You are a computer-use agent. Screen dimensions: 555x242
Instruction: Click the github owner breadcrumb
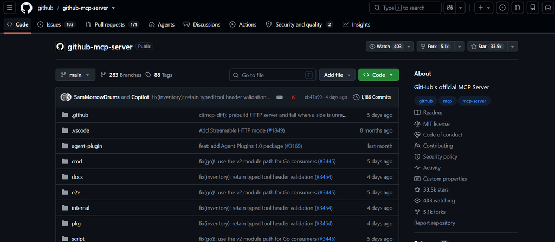[x=46, y=8]
